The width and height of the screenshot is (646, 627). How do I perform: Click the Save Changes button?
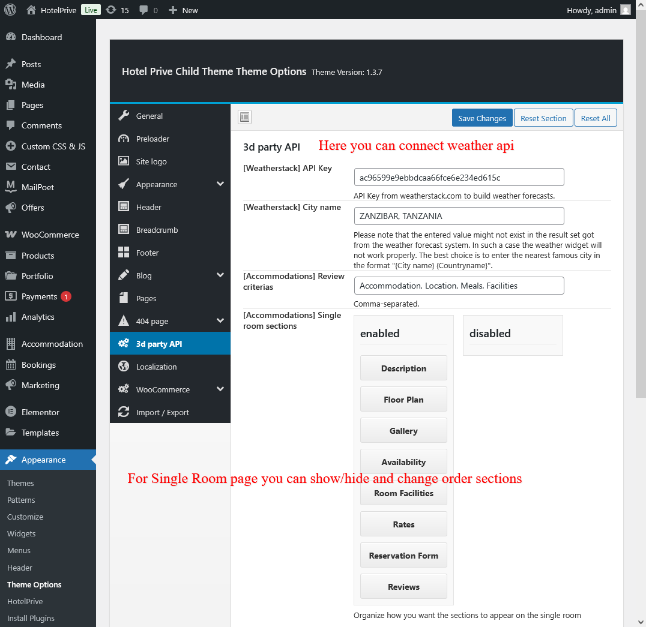pyautogui.click(x=482, y=118)
